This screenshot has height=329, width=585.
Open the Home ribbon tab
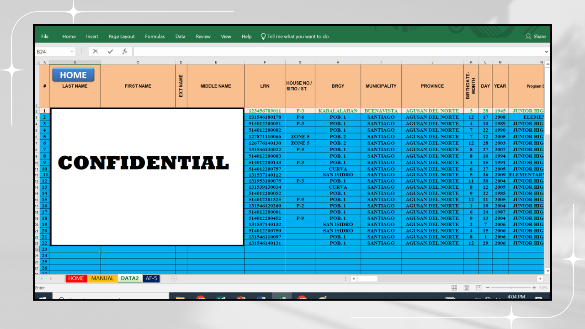tap(69, 37)
